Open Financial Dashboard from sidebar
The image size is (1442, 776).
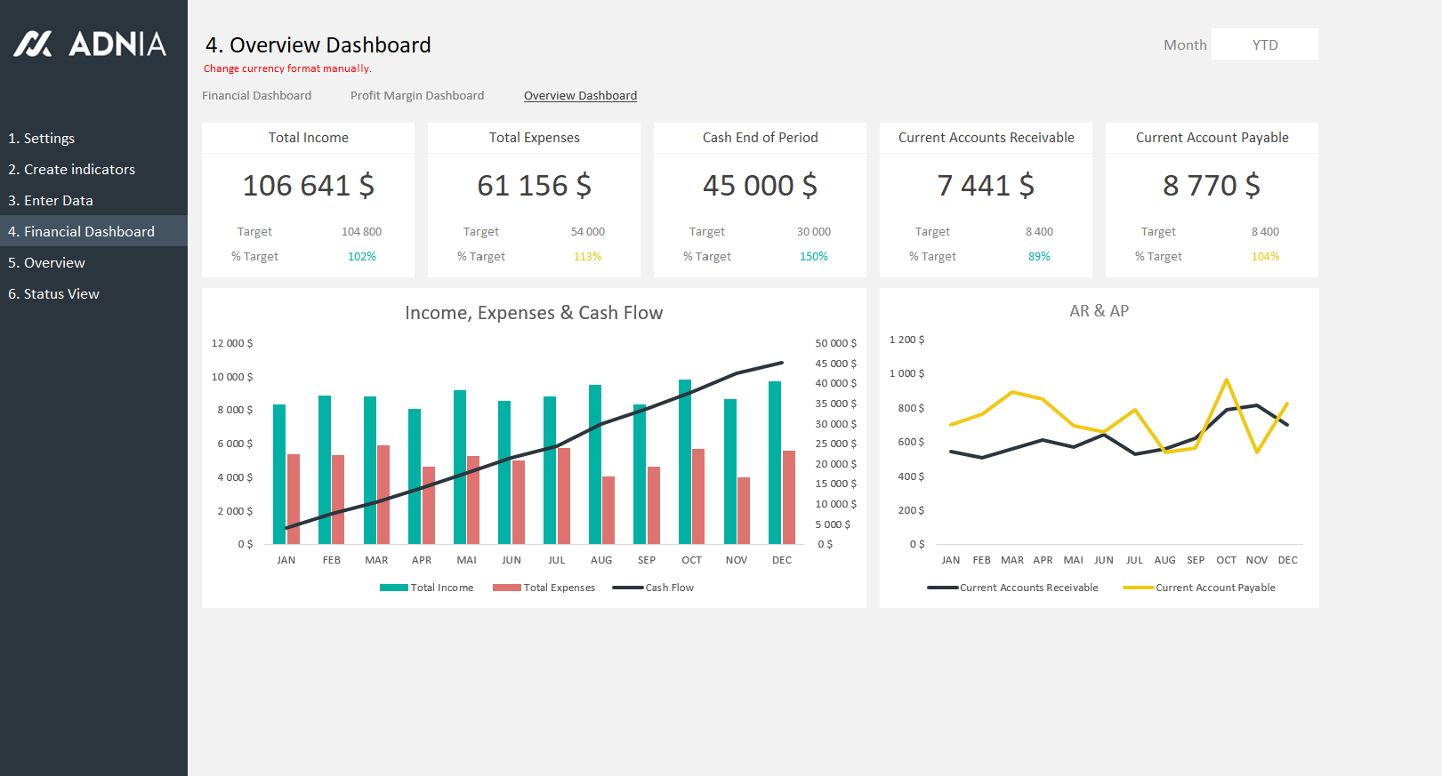(x=81, y=231)
